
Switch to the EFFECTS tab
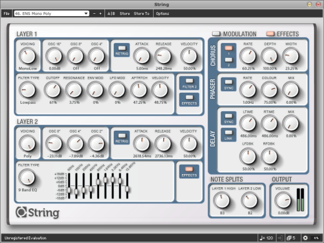click(x=283, y=34)
